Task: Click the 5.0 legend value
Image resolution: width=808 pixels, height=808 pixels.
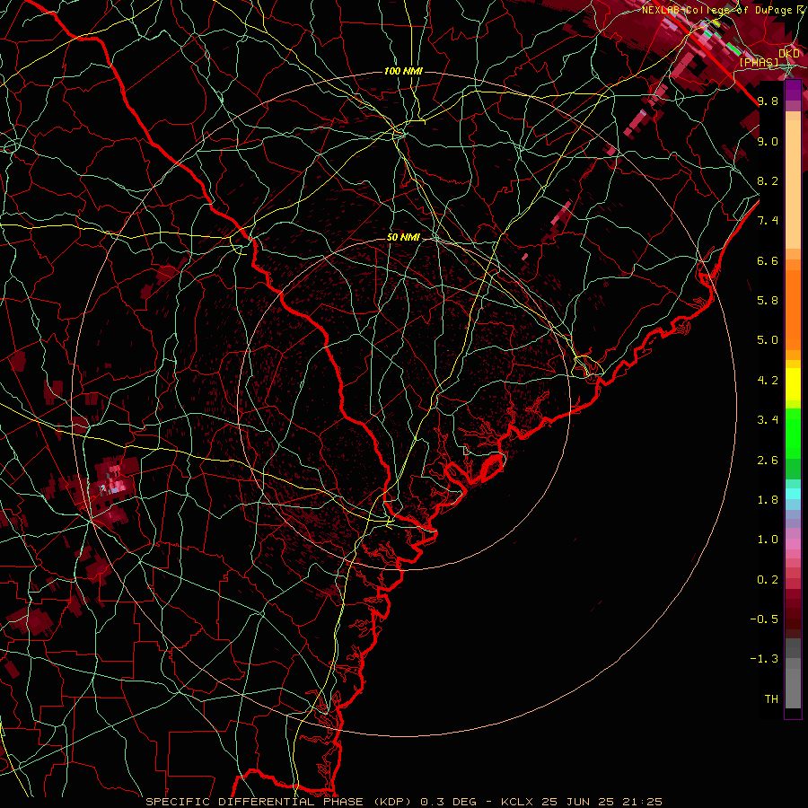Action: tap(768, 340)
